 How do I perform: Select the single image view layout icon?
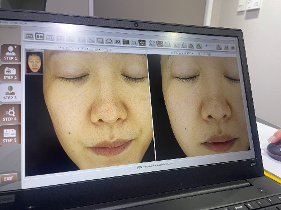tap(29, 36)
